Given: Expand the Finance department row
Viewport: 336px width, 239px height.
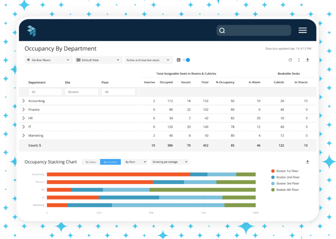Looking at the screenshot, I should (x=23, y=109).
